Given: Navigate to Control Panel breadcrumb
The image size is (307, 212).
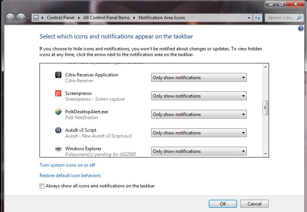Looking at the screenshot, I should click(61, 18).
